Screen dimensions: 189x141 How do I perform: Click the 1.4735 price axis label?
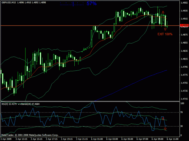coord(184,91)
